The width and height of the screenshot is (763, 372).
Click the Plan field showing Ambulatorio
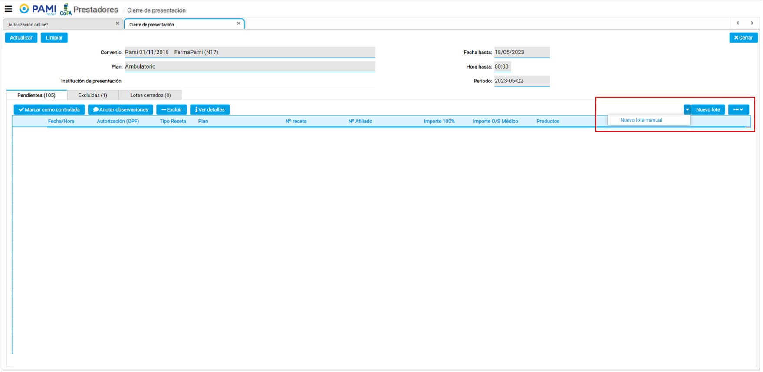[x=250, y=66]
